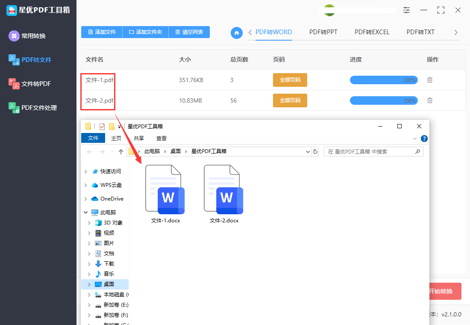The image size is (470, 325).
Task: Select 快速访问 in Explorer navigation pane
Action: (x=106, y=171)
